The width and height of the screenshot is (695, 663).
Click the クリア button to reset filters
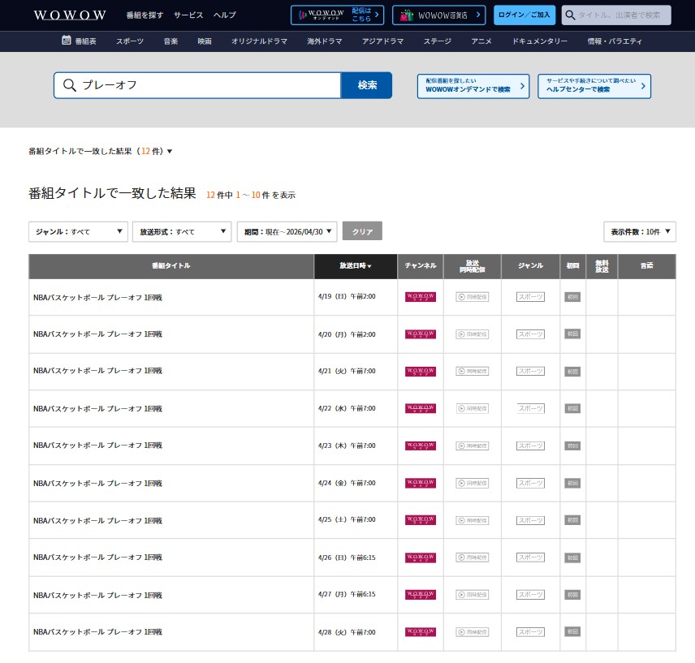tap(362, 231)
